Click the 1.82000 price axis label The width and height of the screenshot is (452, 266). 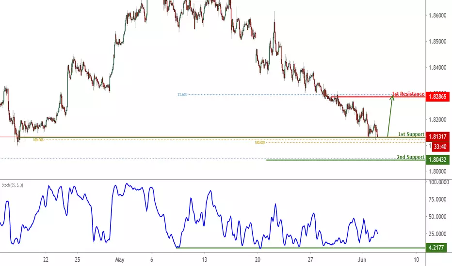tap(437, 119)
